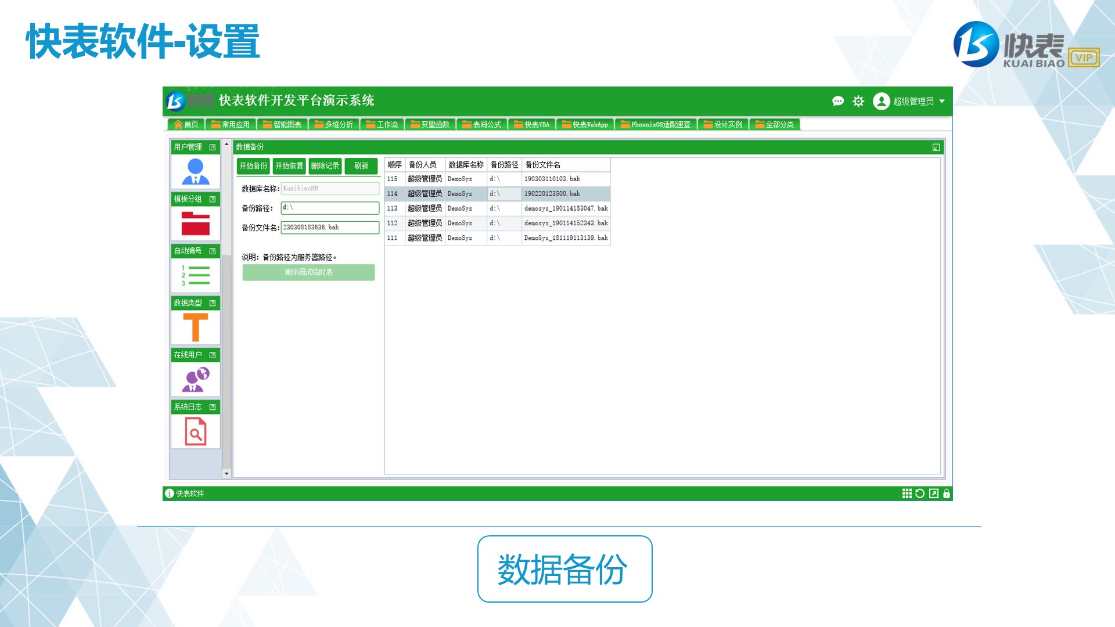Click the 刷新 button
Viewport: 1115px width, 627px height.
click(x=361, y=166)
